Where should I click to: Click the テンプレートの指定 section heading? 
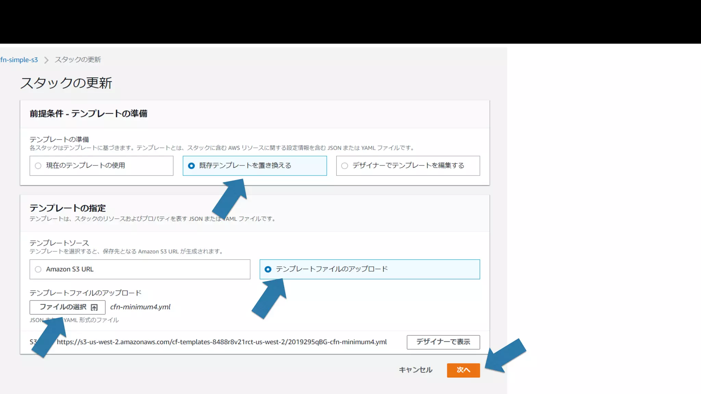[x=67, y=208]
